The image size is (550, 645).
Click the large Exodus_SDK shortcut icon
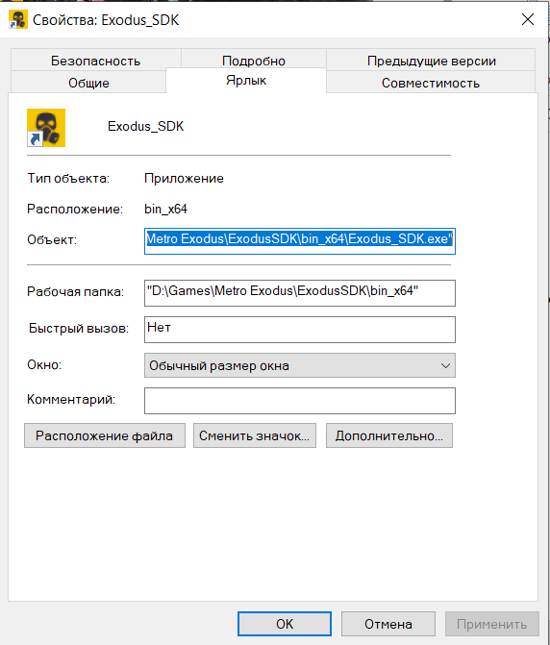coord(46,128)
